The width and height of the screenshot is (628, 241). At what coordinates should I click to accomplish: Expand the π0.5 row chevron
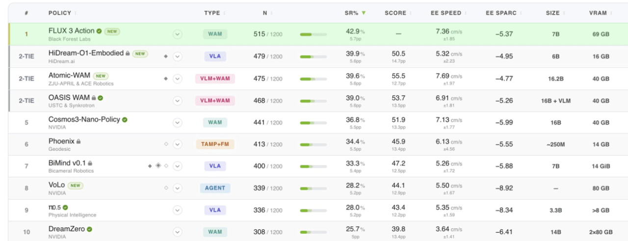[x=178, y=210]
